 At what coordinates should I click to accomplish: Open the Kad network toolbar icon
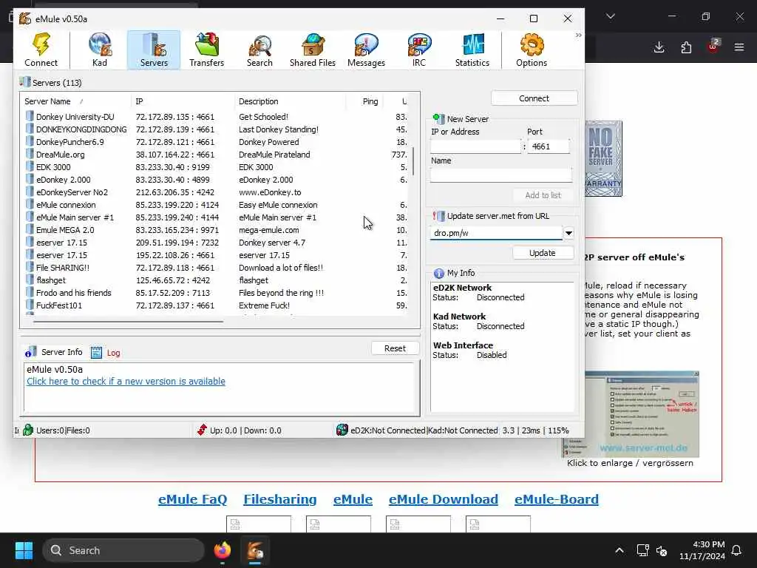click(100, 50)
